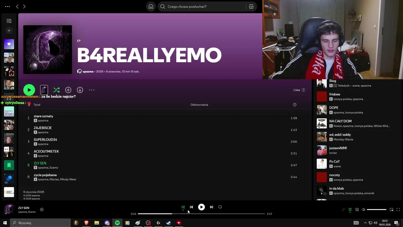Navigate back with left arrow
The image size is (403, 227).
click(x=17, y=7)
